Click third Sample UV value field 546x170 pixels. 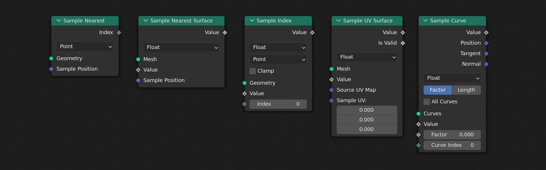367,129
